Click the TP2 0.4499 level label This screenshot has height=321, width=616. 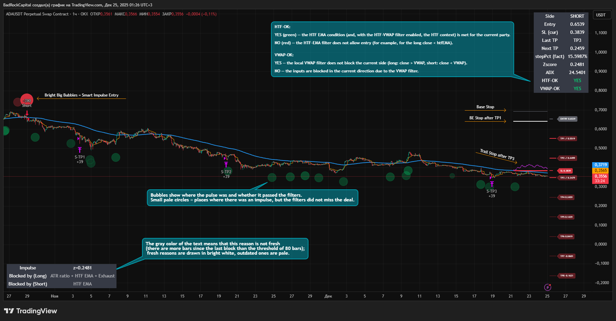coord(567,158)
